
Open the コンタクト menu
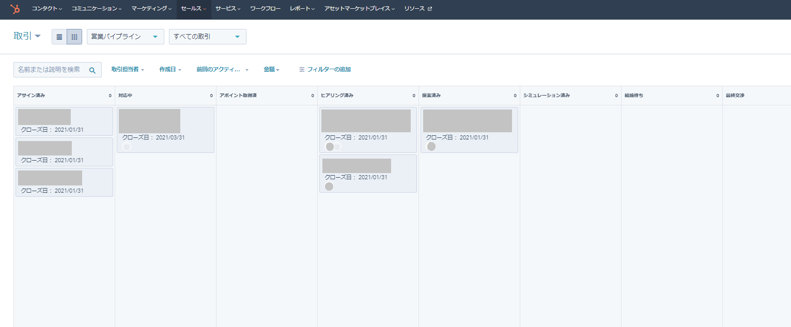tap(46, 9)
